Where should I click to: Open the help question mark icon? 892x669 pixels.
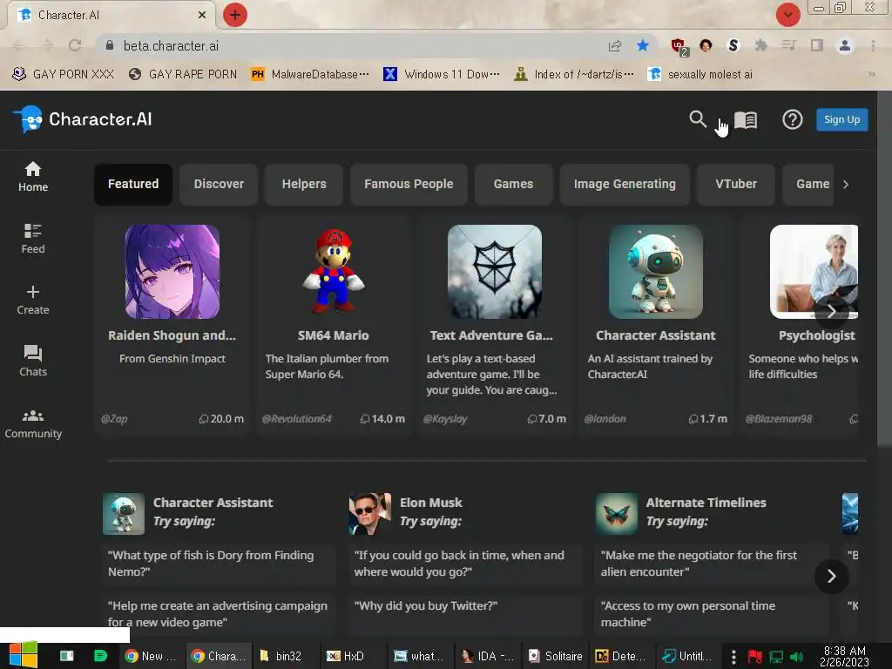[x=792, y=119]
